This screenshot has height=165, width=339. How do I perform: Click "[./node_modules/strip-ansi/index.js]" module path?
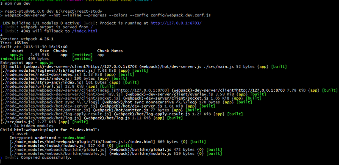click(42, 82)
